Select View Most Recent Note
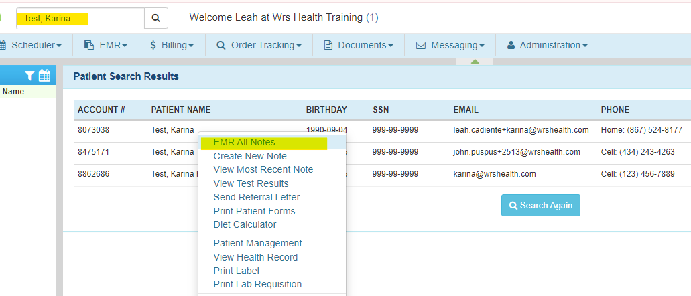Screen dimensions: 691x296 click(x=263, y=169)
